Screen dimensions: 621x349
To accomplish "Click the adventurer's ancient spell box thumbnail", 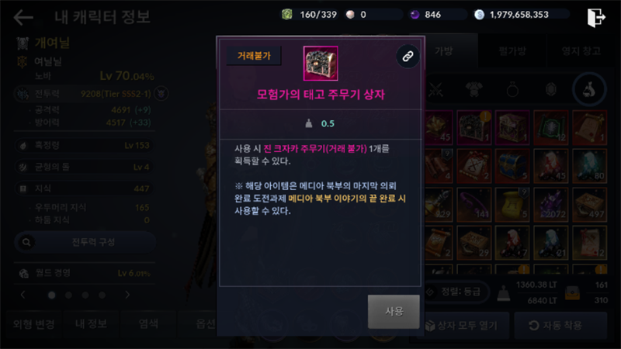I will point(321,64).
